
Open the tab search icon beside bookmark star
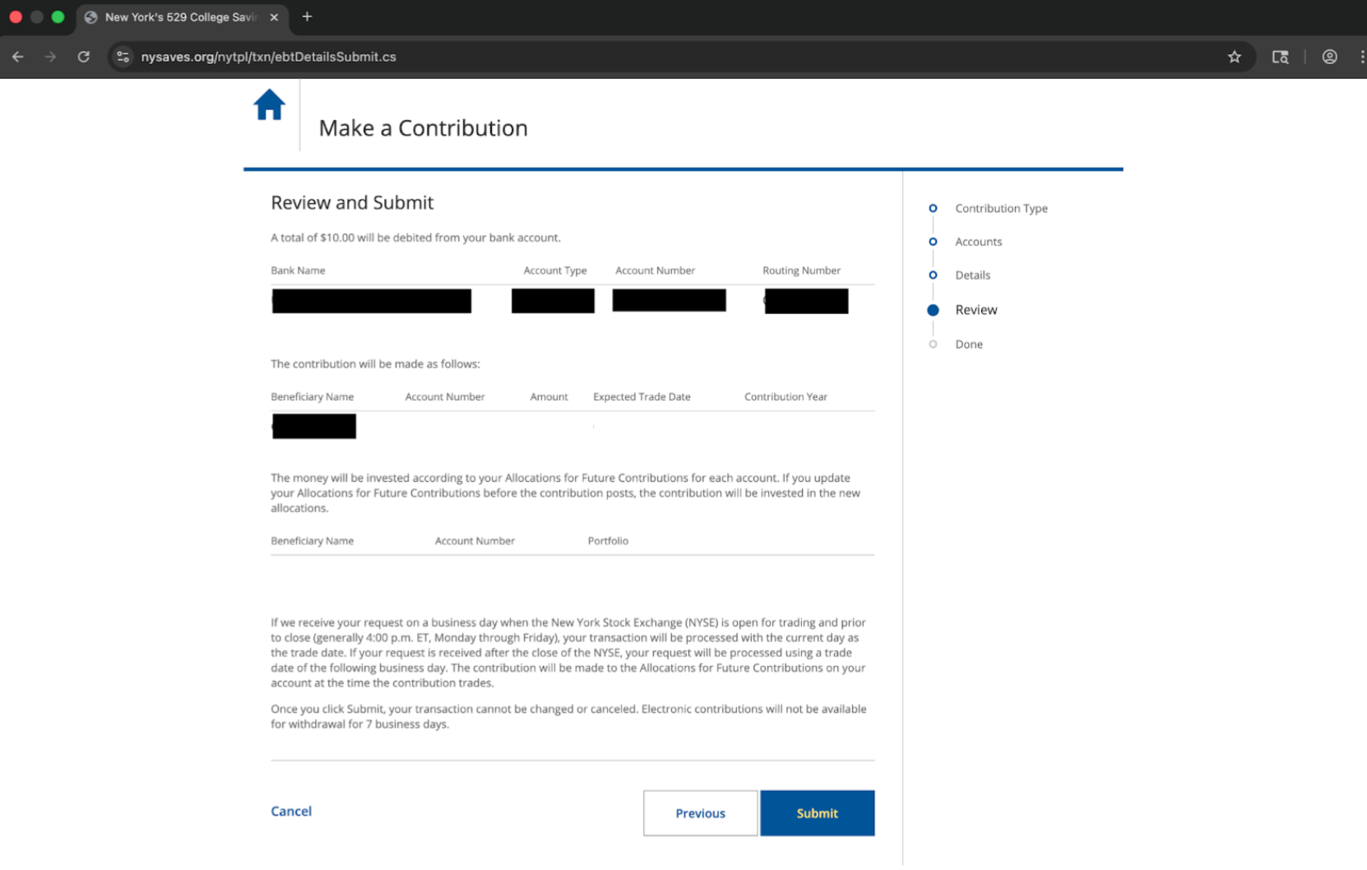[1281, 57]
